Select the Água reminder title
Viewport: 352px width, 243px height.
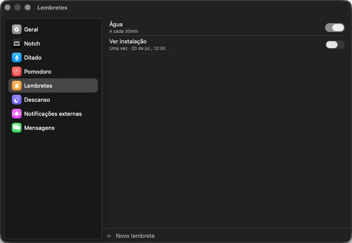[116, 24]
